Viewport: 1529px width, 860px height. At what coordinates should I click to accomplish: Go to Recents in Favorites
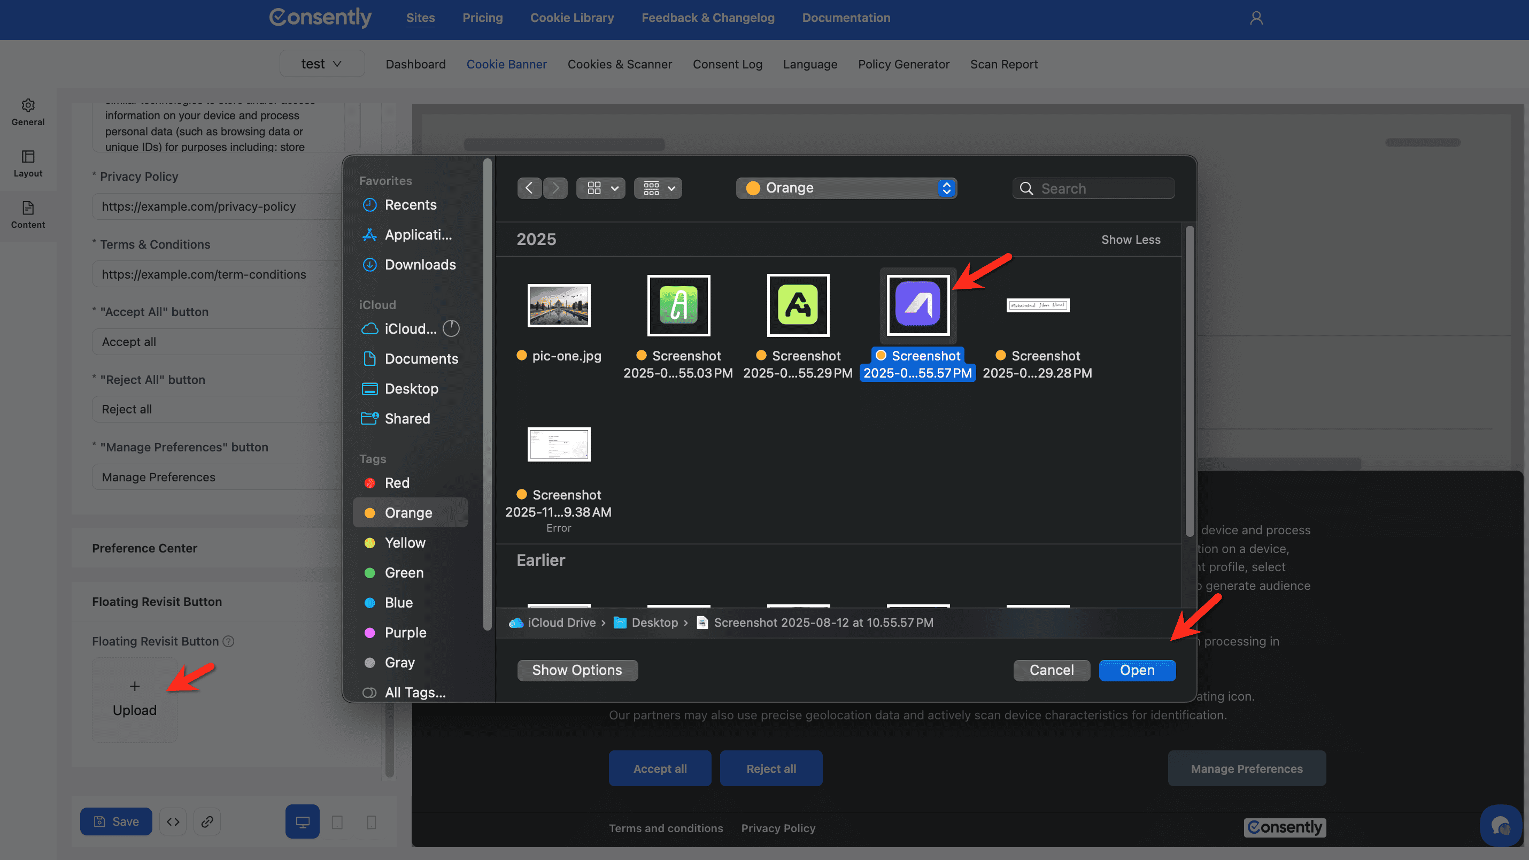[x=410, y=205]
